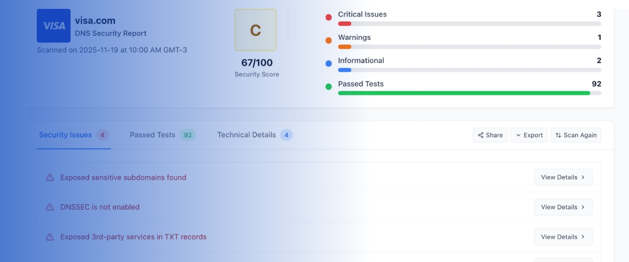Click the Security Score caption

pos(257,74)
